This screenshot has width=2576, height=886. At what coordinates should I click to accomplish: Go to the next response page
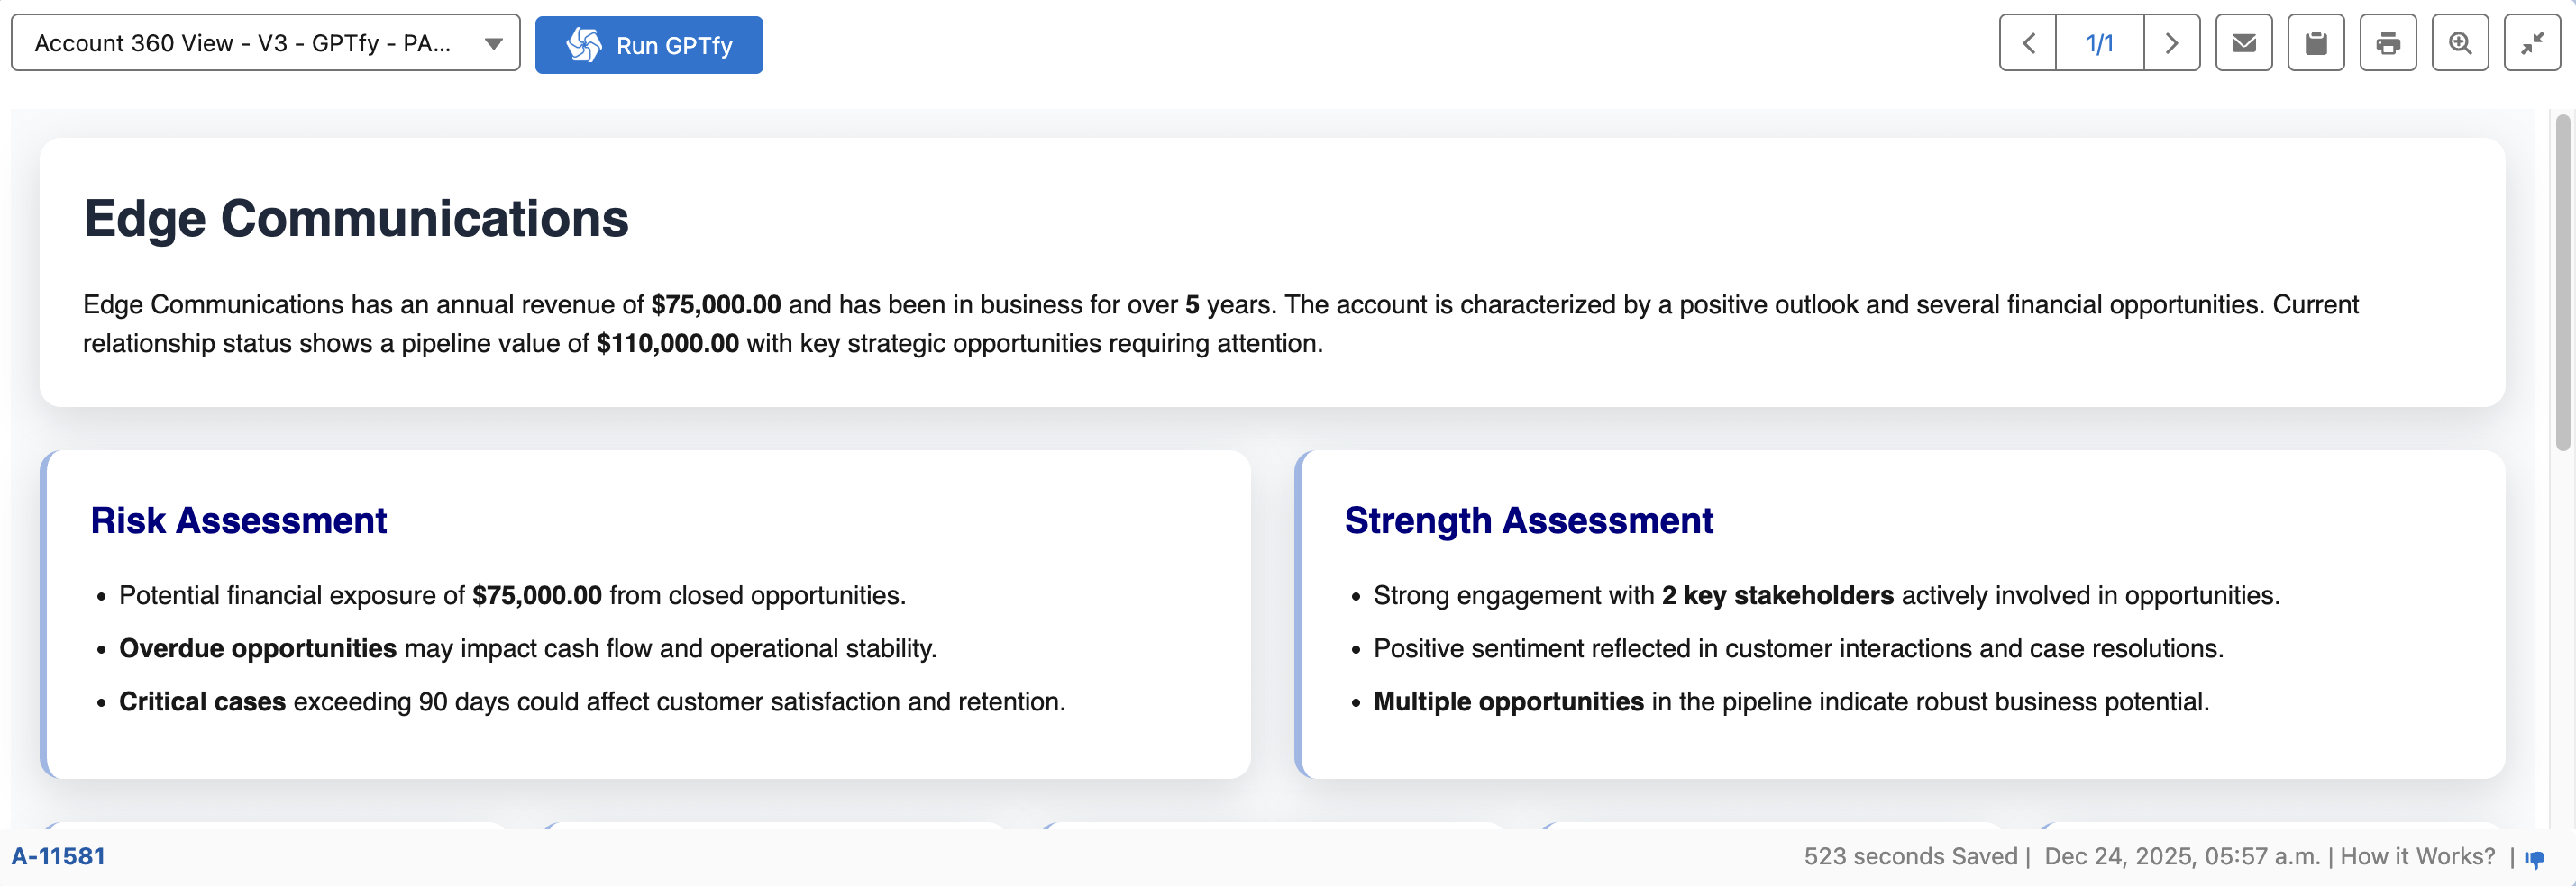[2171, 43]
